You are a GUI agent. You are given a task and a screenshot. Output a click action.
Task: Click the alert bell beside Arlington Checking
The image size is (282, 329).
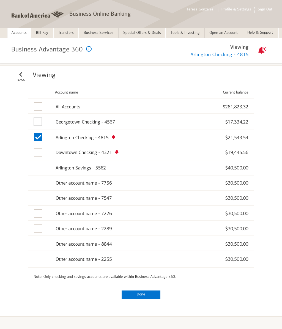(x=114, y=137)
